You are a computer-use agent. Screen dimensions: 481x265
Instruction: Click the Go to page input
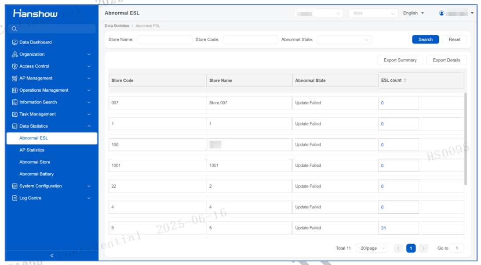(x=457, y=248)
